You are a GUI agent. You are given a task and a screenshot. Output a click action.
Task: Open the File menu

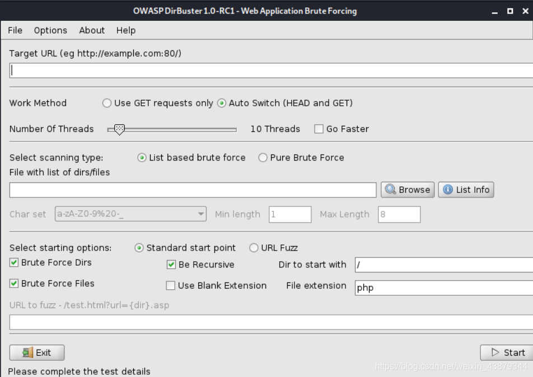(15, 30)
